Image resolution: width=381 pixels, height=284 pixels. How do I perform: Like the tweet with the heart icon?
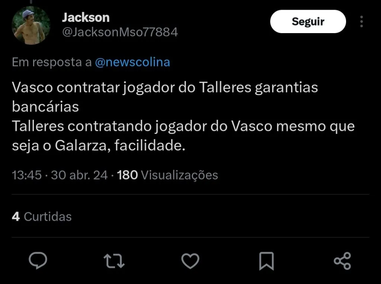click(190, 261)
